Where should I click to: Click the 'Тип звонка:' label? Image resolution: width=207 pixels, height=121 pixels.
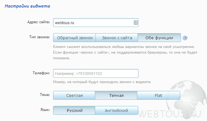click(40, 37)
